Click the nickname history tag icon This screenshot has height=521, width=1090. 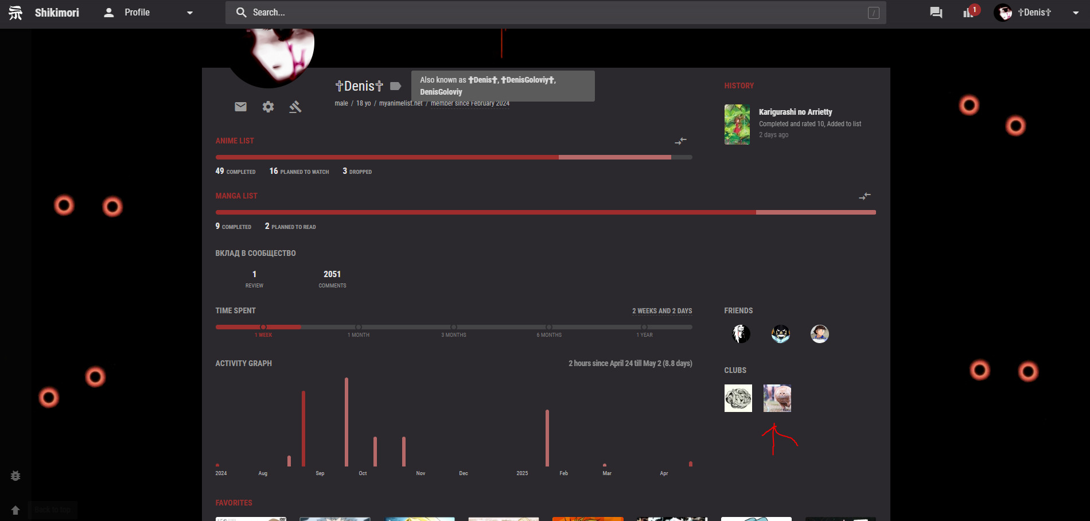coord(395,86)
